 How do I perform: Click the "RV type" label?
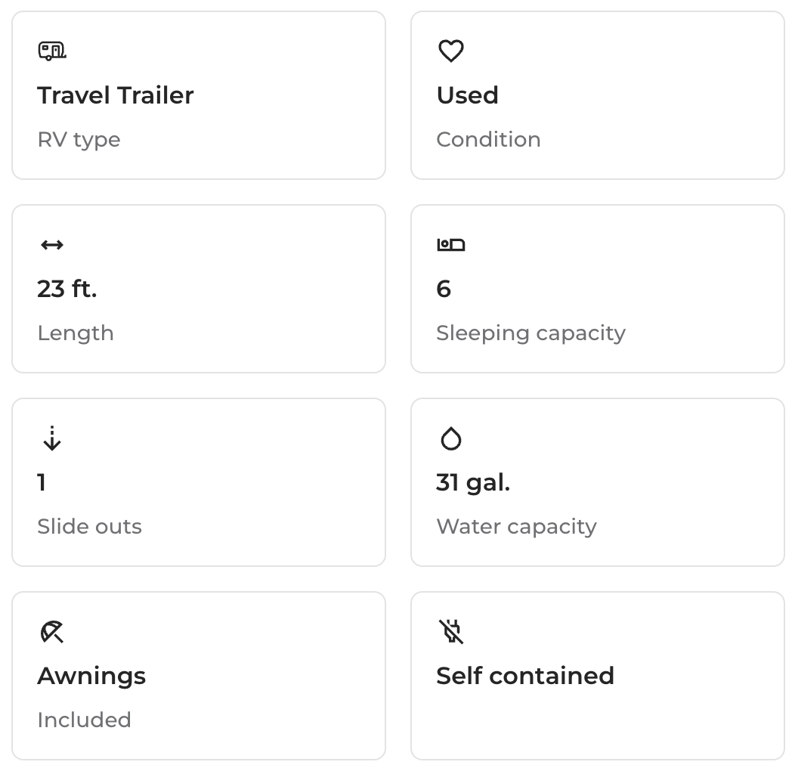79,140
